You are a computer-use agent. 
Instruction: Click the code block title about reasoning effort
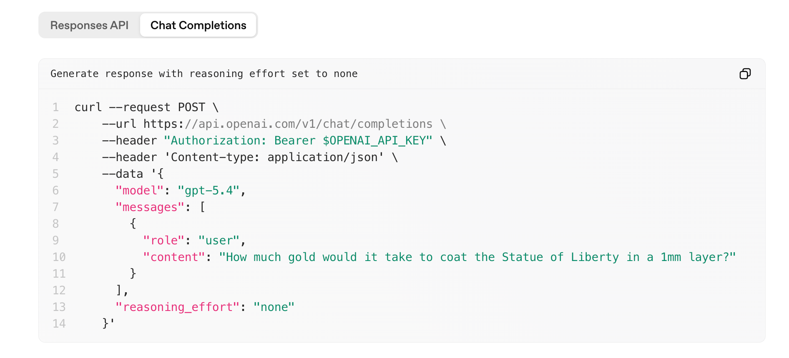204,74
